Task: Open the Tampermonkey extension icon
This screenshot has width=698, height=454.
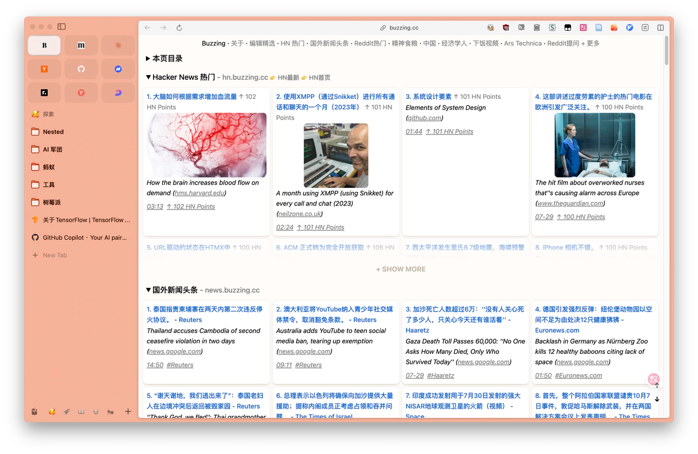Action: [567, 27]
